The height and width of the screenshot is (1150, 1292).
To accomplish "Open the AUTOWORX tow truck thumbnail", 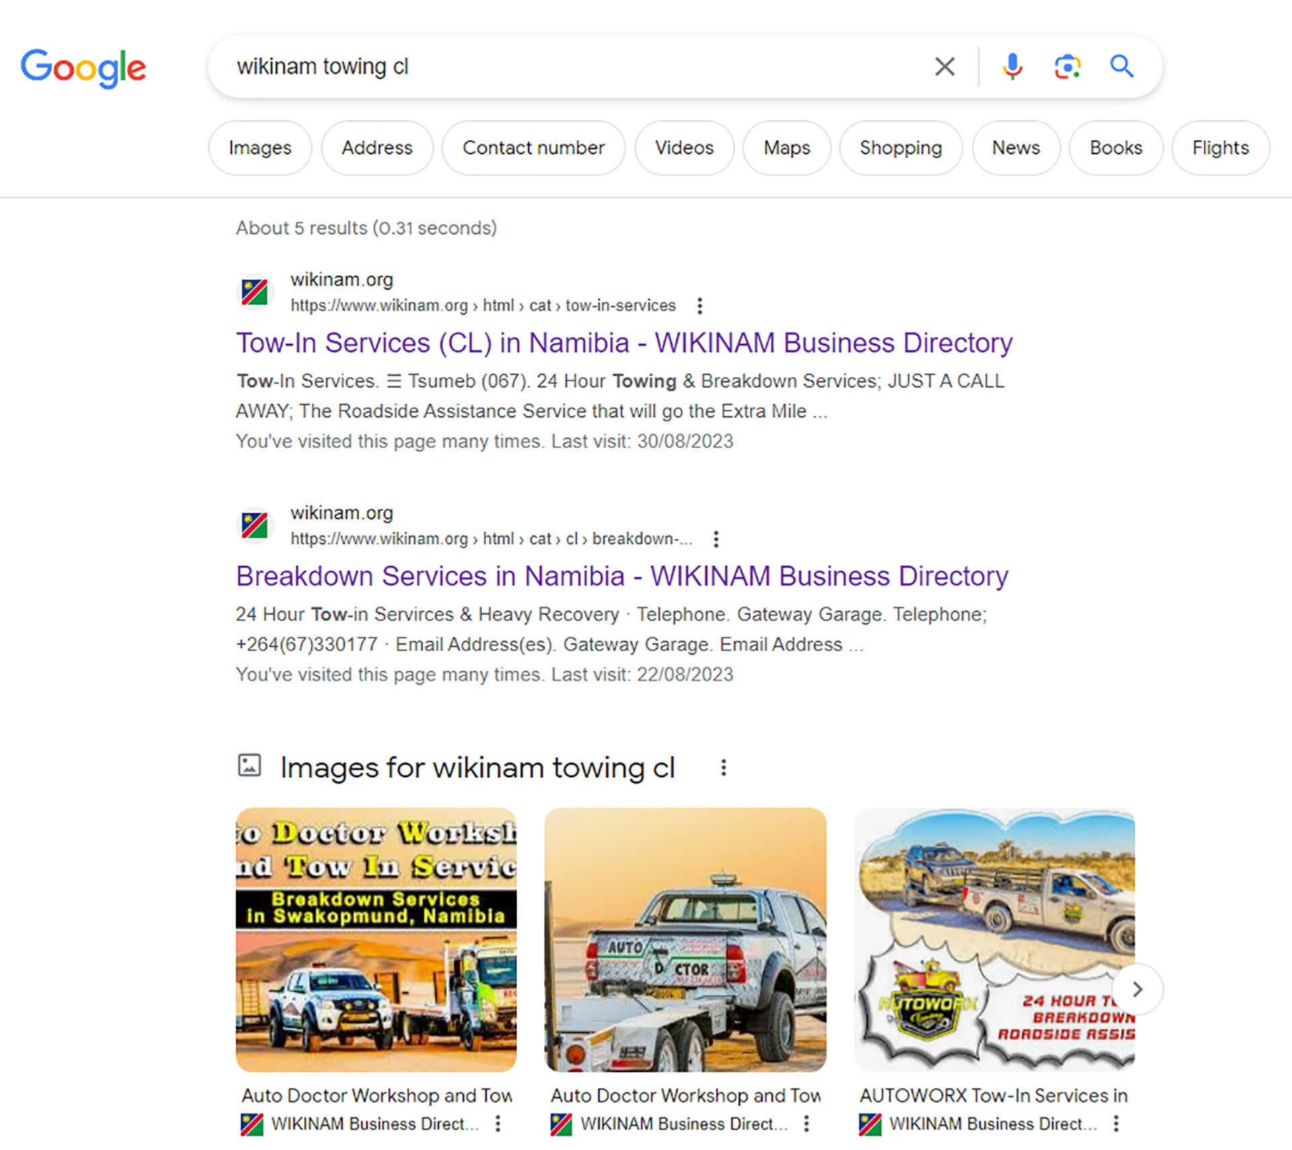I will pos(995,939).
